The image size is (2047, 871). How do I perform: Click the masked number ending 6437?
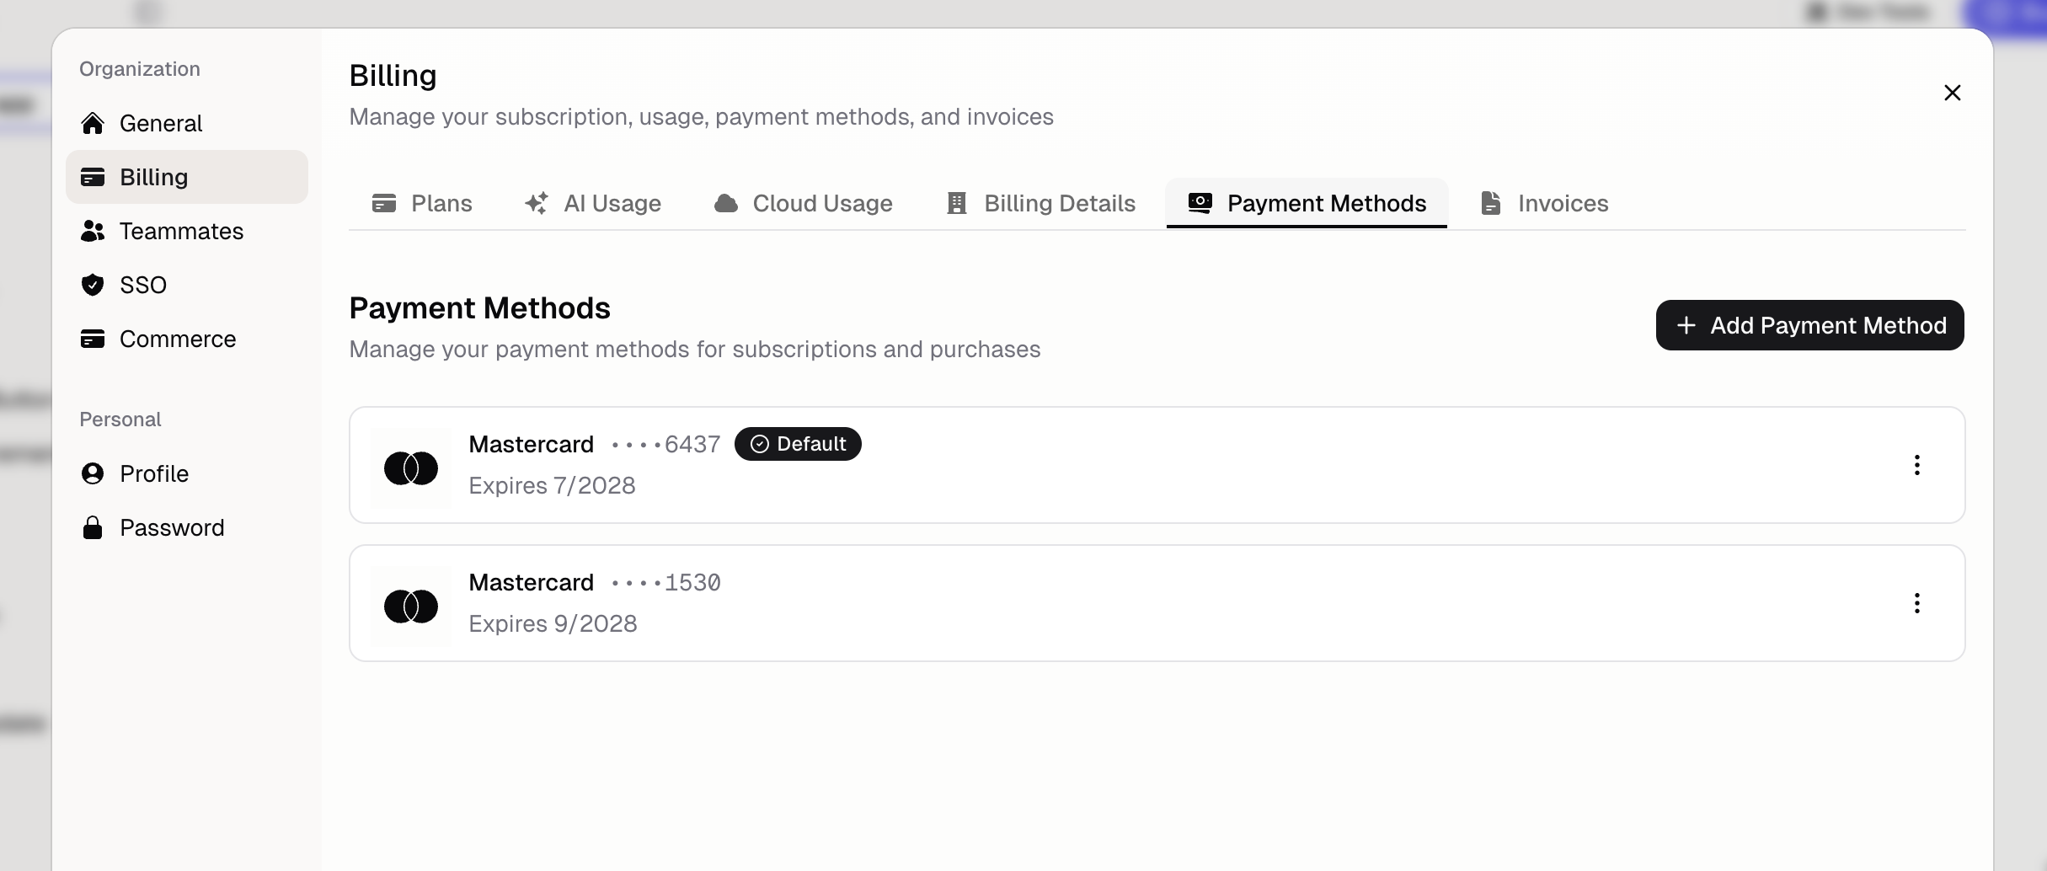666,444
